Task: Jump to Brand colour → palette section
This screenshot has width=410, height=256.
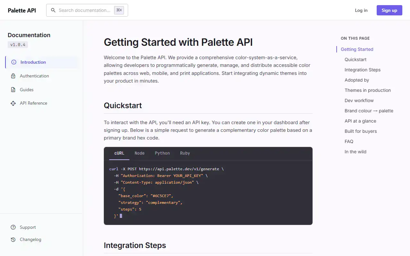Action: (369, 111)
